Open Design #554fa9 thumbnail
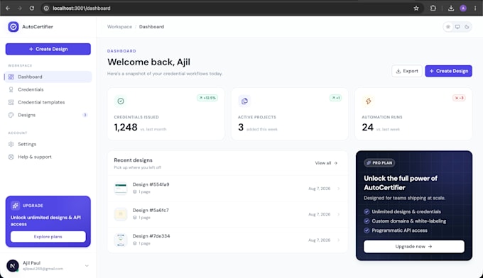483x278 pixels. pyautogui.click(x=121, y=188)
